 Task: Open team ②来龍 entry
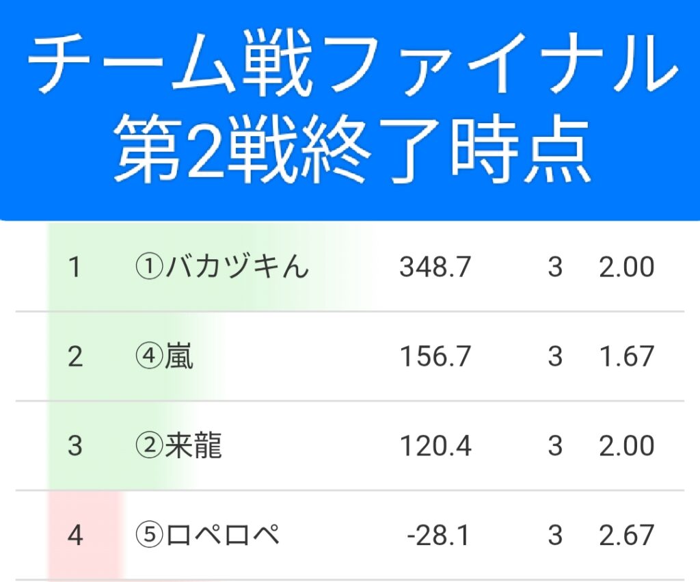(x=179, y=447)
